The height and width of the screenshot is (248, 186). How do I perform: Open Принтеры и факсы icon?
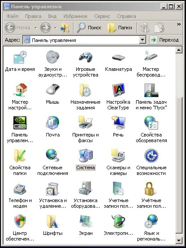85,122
